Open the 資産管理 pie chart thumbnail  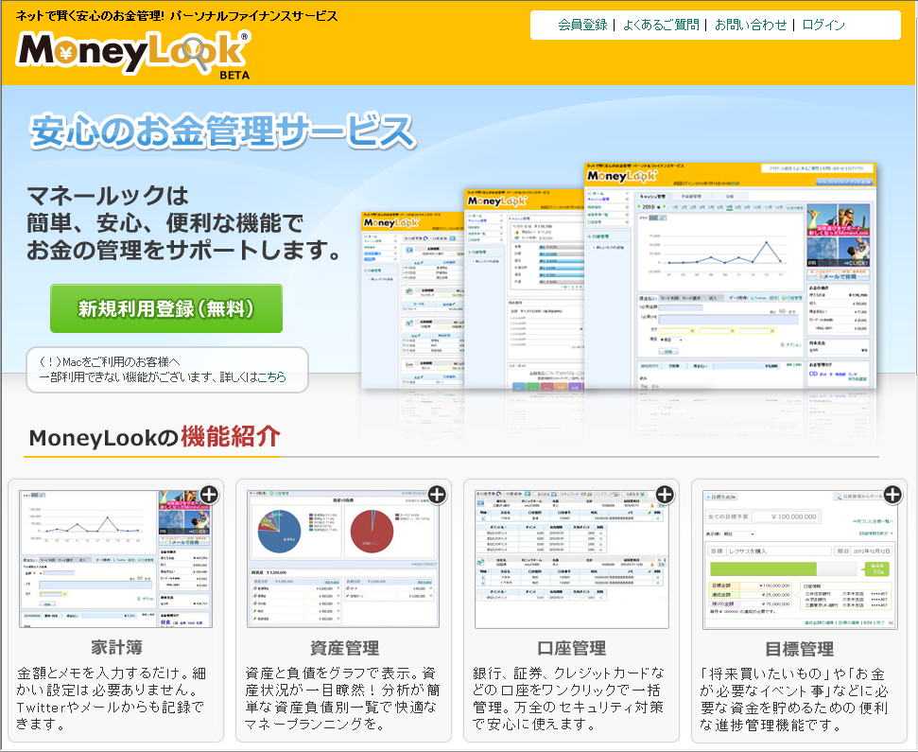click(x=343, y=559)
